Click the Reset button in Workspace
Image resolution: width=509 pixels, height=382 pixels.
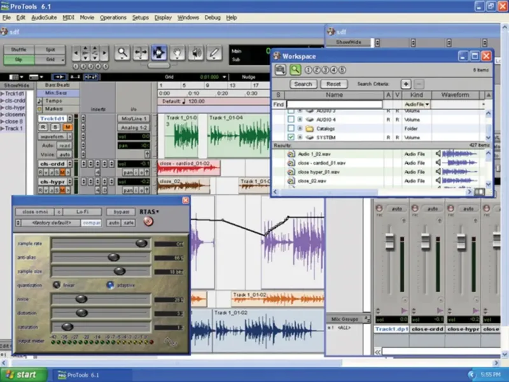[x=333, y=84]
